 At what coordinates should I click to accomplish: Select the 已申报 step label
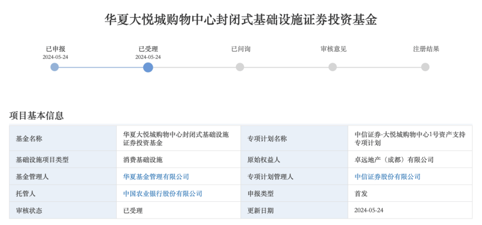tap(55, 49)
